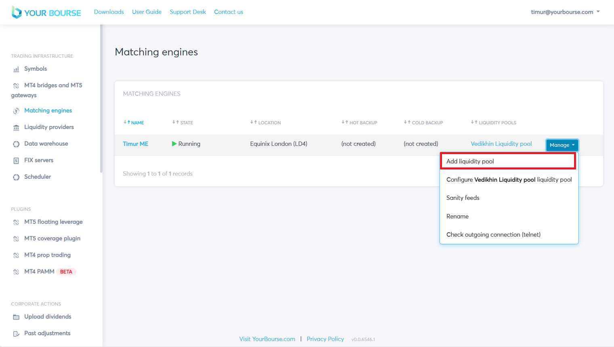Open the Vedikhin Liquidity pool link
The image size is (614, 347).
501,144
